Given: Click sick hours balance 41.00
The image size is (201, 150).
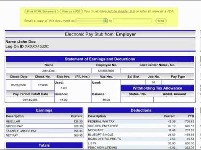Looking at the screenshot, I should pos(64,100).
